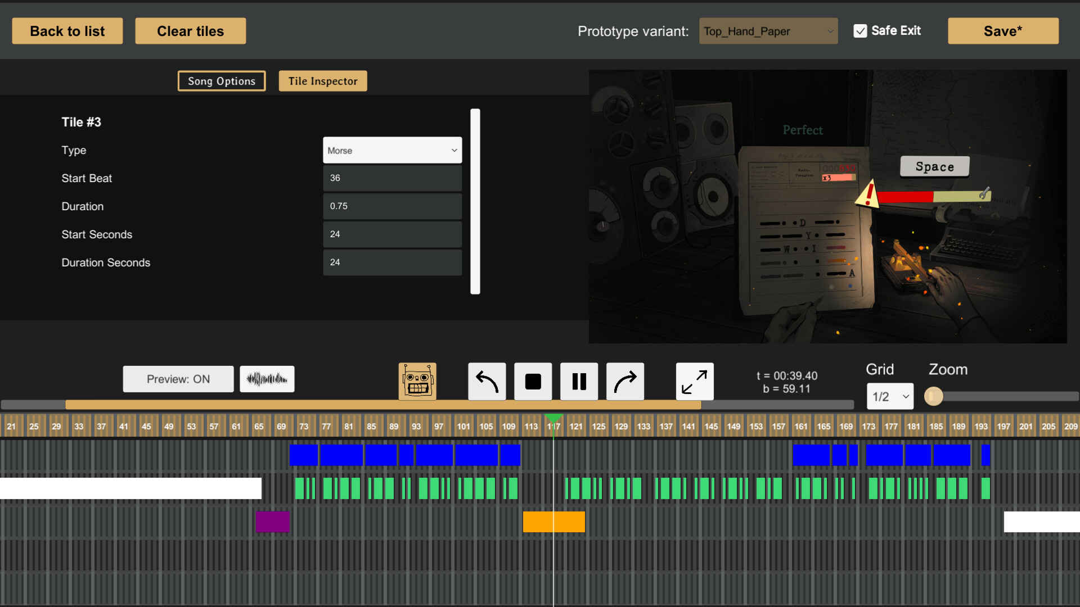Click the Zoom slider handle
This screenshot has width=1080, height=607.
934,396
